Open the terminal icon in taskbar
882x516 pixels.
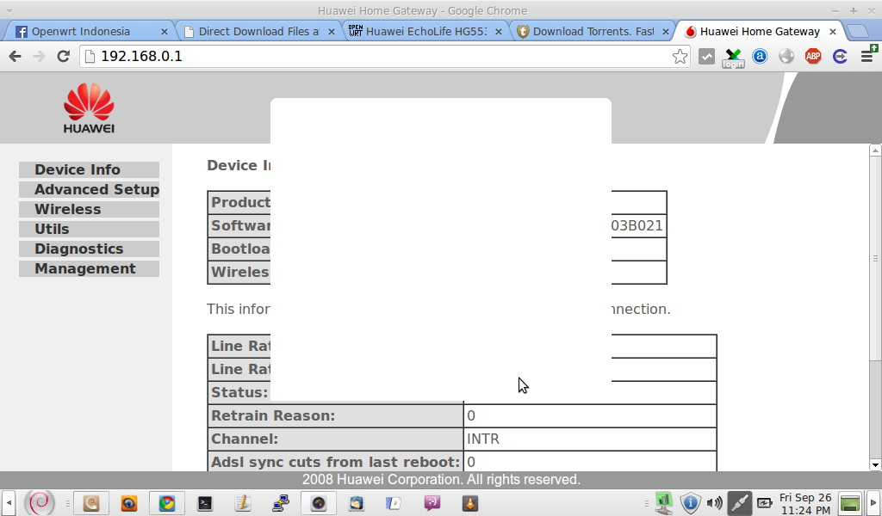(205, 503)
